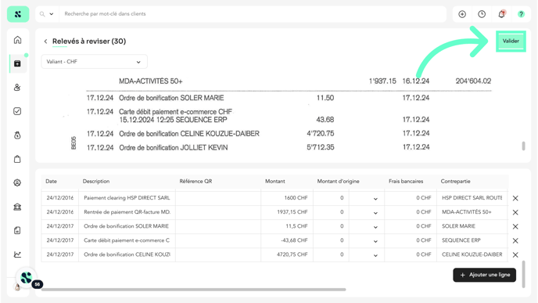Focus the keyword search field for clients

(x=253, y=14)
